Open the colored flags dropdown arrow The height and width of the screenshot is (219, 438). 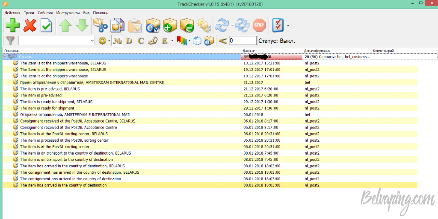coord(189,41)
